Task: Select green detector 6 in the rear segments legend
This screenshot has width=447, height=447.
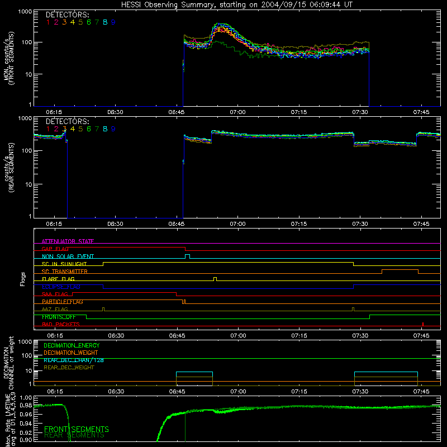Action: coord(89,129)
